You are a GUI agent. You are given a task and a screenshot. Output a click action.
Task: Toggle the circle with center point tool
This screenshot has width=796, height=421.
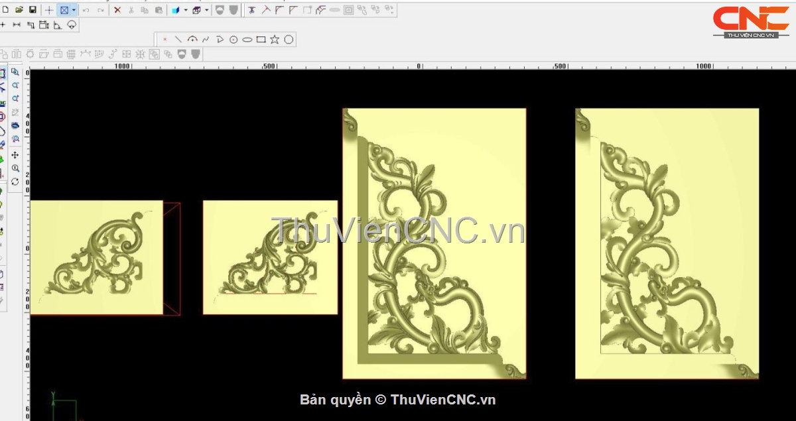tap(233, 40)
